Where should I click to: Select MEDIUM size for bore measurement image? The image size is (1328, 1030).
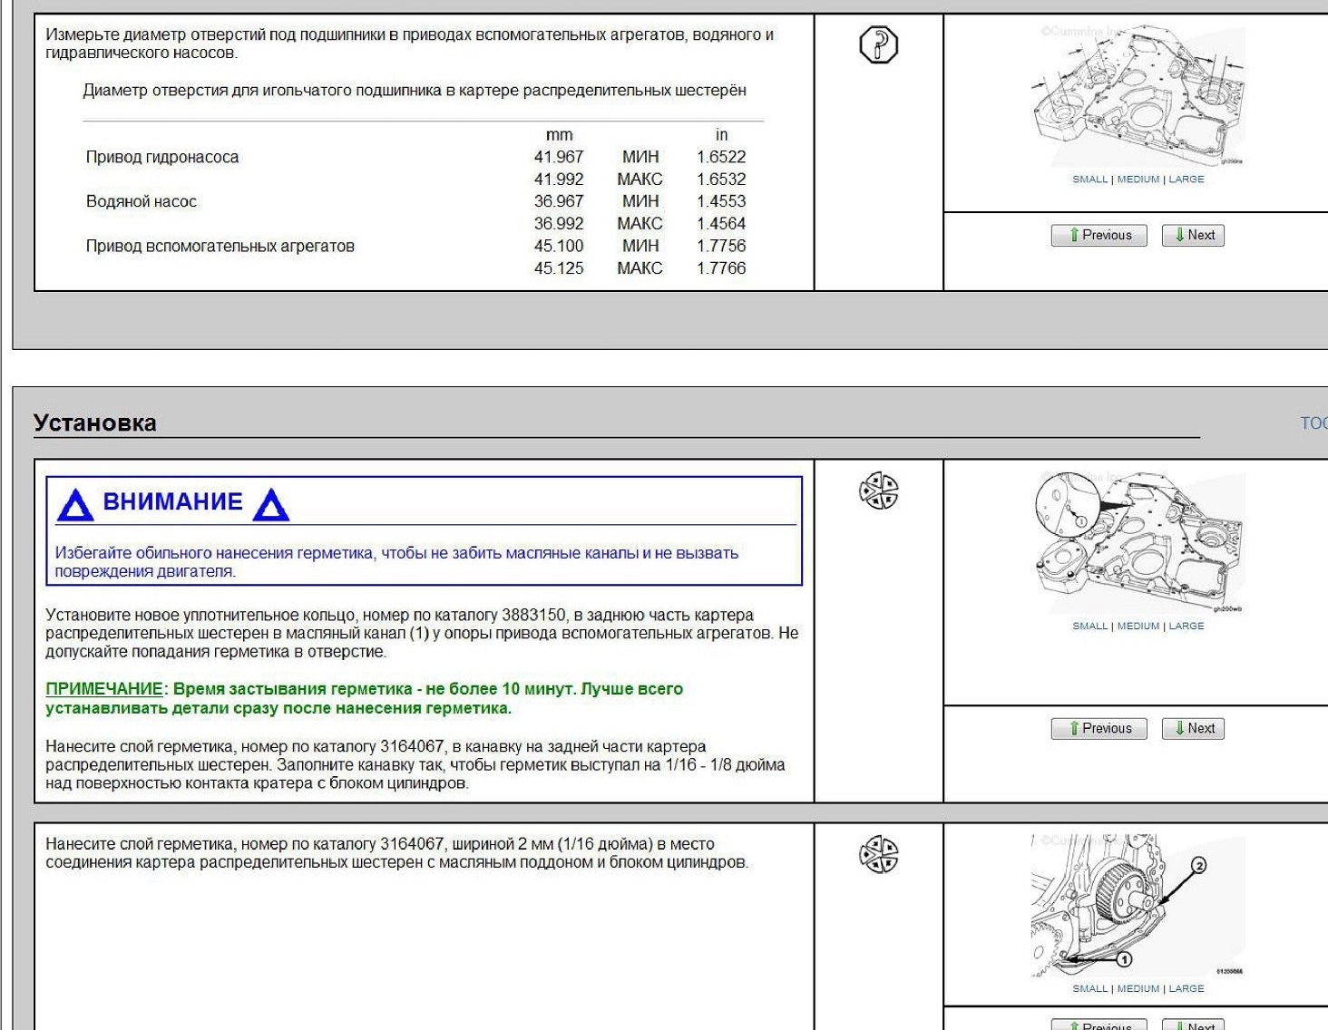tap(1138, 180)
